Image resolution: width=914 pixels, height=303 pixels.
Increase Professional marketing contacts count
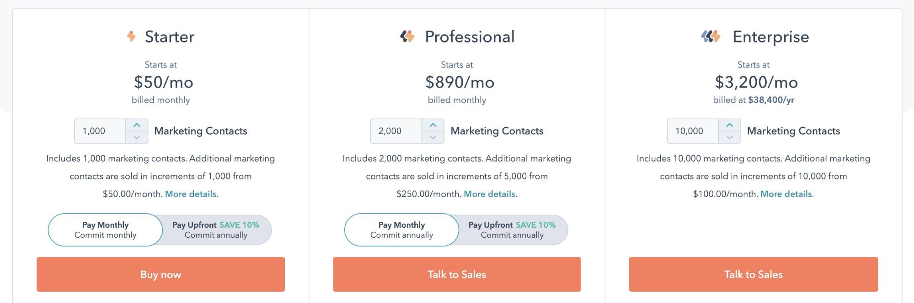(433, 125)
